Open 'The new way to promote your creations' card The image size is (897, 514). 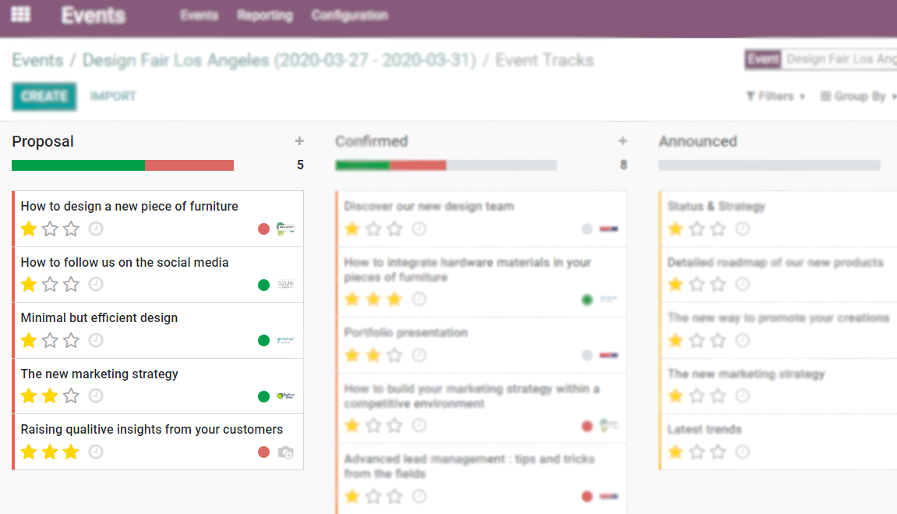[778, 330]
